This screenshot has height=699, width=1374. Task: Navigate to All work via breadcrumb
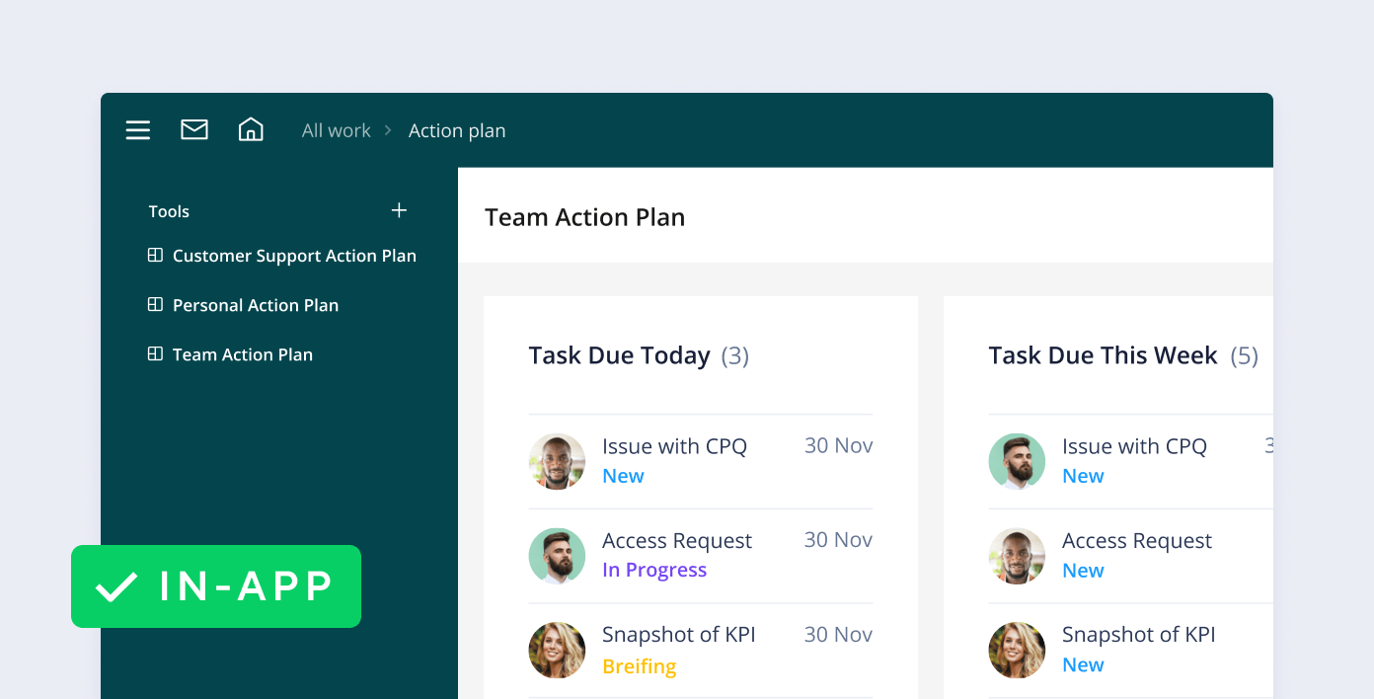tap(336, 129)
